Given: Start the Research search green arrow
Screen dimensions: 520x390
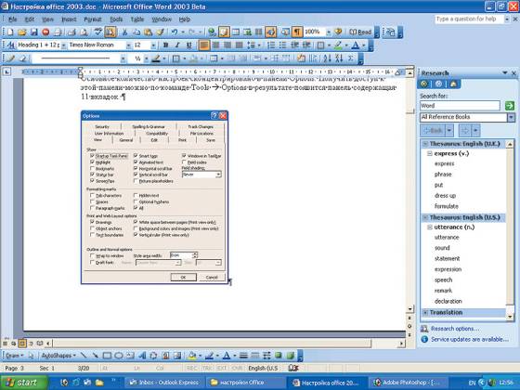Looking at the screenshot, I should coord(510,106).
